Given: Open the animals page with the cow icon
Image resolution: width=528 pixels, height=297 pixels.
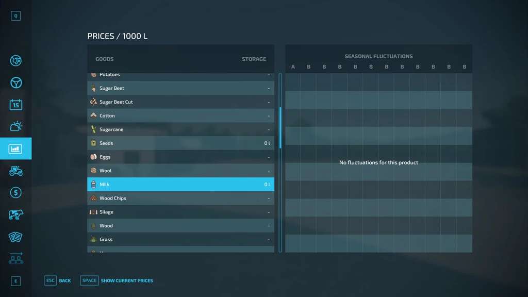Looking at the screenshot, I should coord(15,214).
